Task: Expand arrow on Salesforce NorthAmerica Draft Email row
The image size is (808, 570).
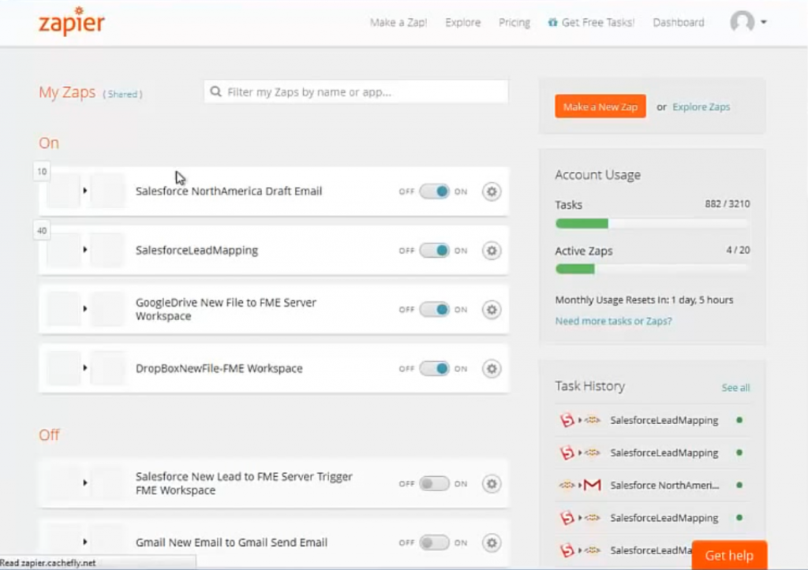Action: (85, 191)
